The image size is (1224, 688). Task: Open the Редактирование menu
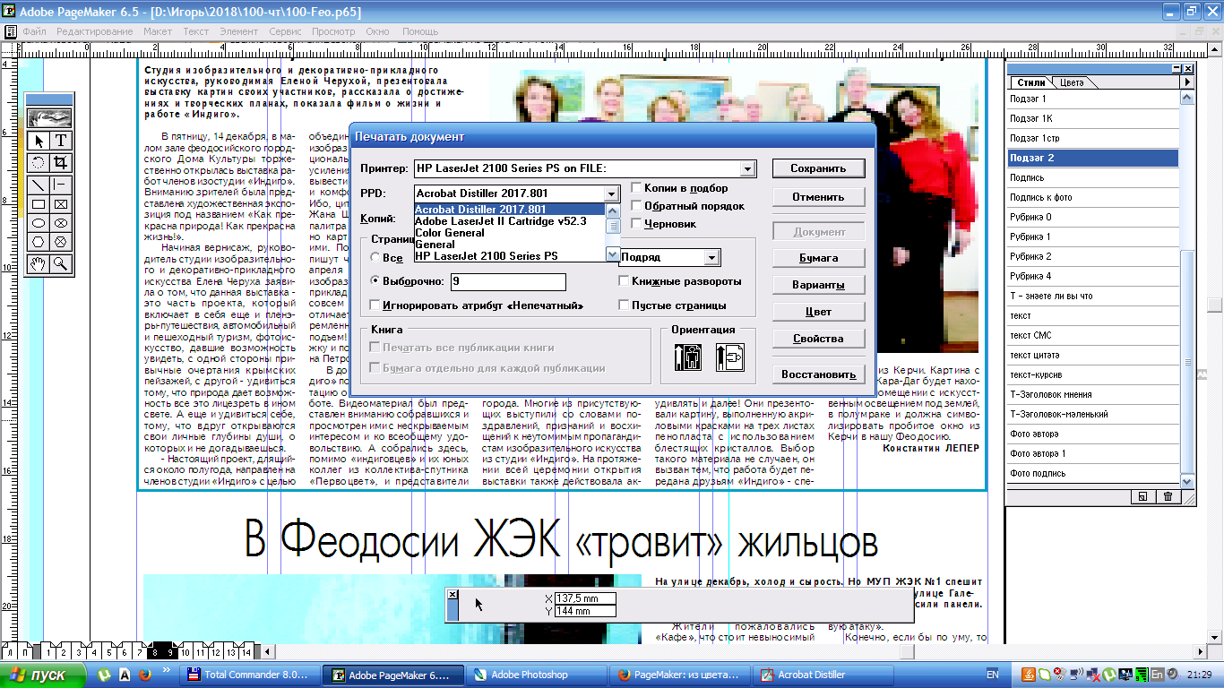point(95,31)
